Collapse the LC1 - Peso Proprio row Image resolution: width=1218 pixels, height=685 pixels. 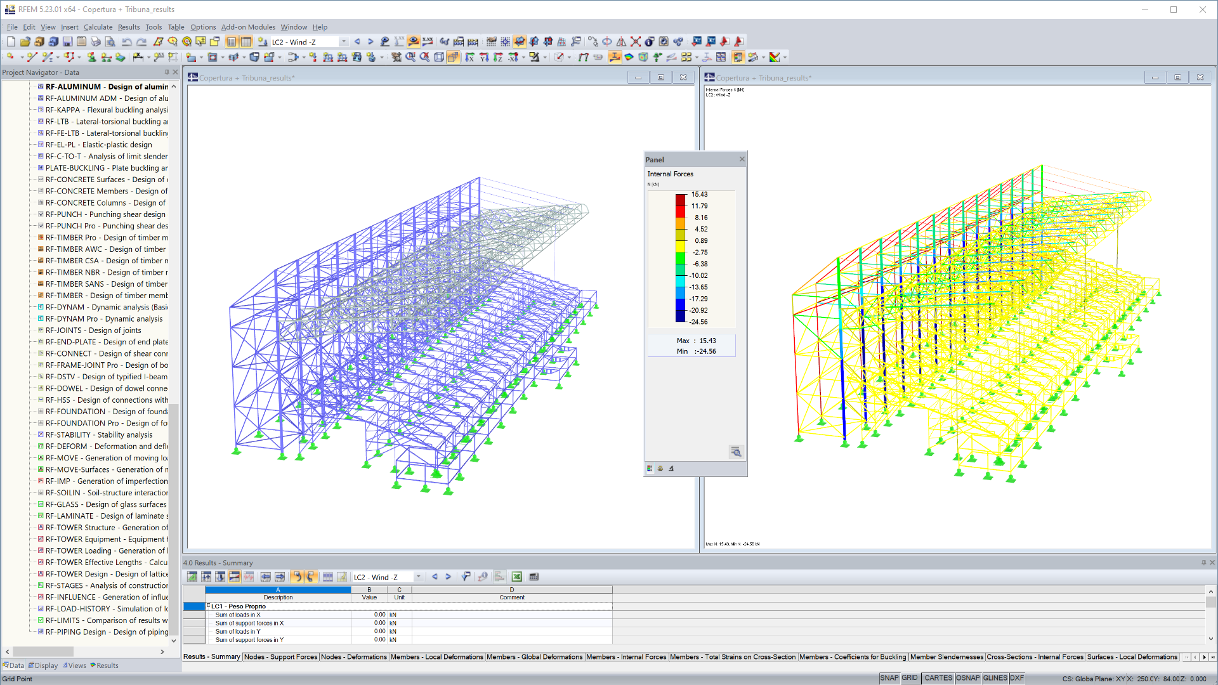click(209, 606)
